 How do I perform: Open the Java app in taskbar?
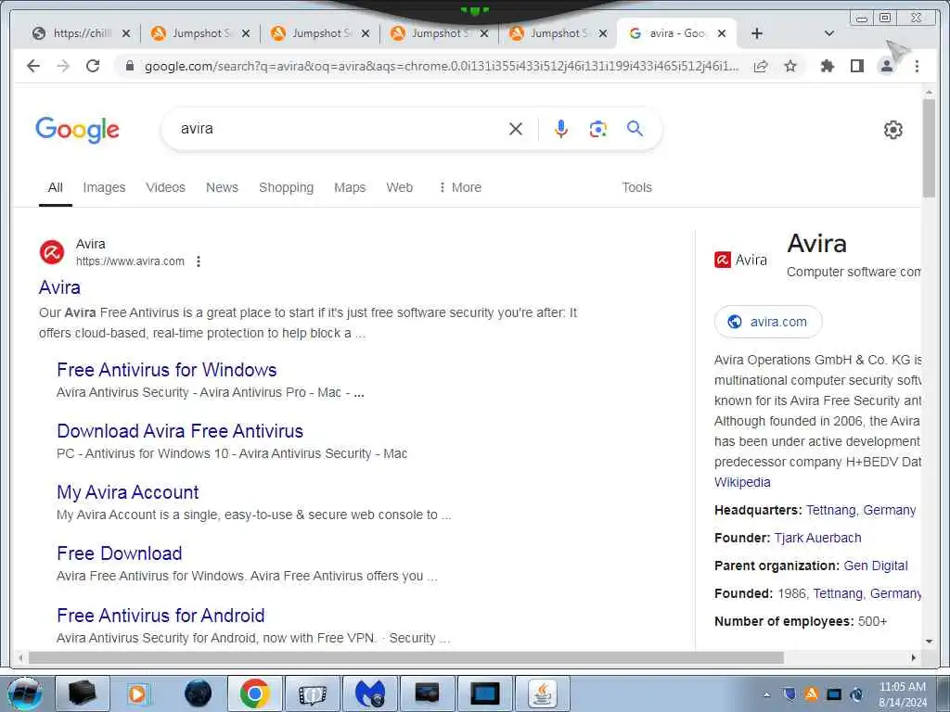(x=542, y=693)
